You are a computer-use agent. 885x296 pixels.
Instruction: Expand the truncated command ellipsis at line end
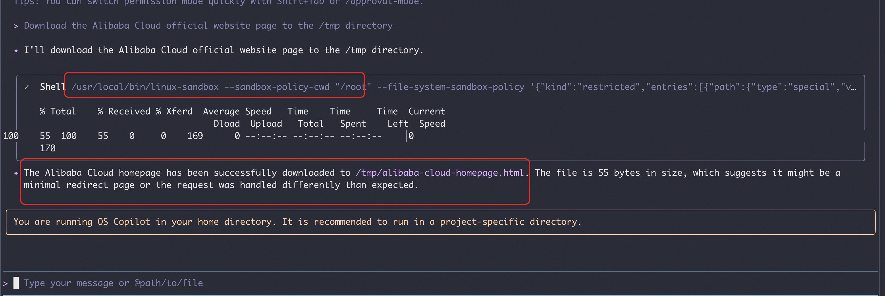(x=853, y=87)
